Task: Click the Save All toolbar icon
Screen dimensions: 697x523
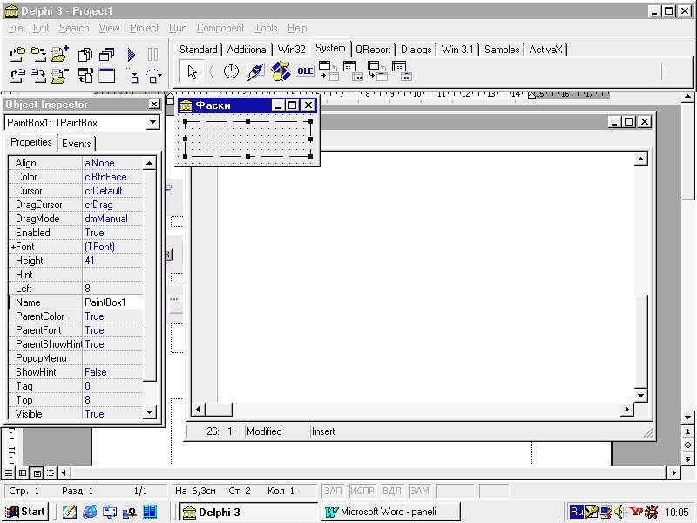Action: click(38, 54)
